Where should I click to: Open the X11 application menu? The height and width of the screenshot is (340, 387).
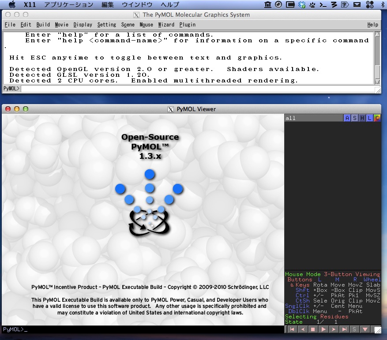[x=30, y=4]
